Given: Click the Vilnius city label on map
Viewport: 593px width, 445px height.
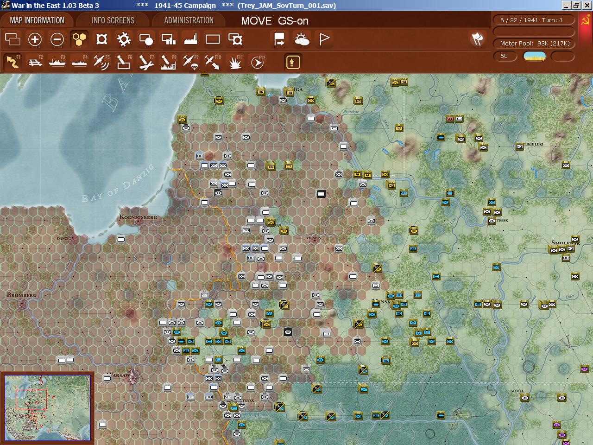Looking at the screenshot, I should pyautogui.click(x=314, y=238).
